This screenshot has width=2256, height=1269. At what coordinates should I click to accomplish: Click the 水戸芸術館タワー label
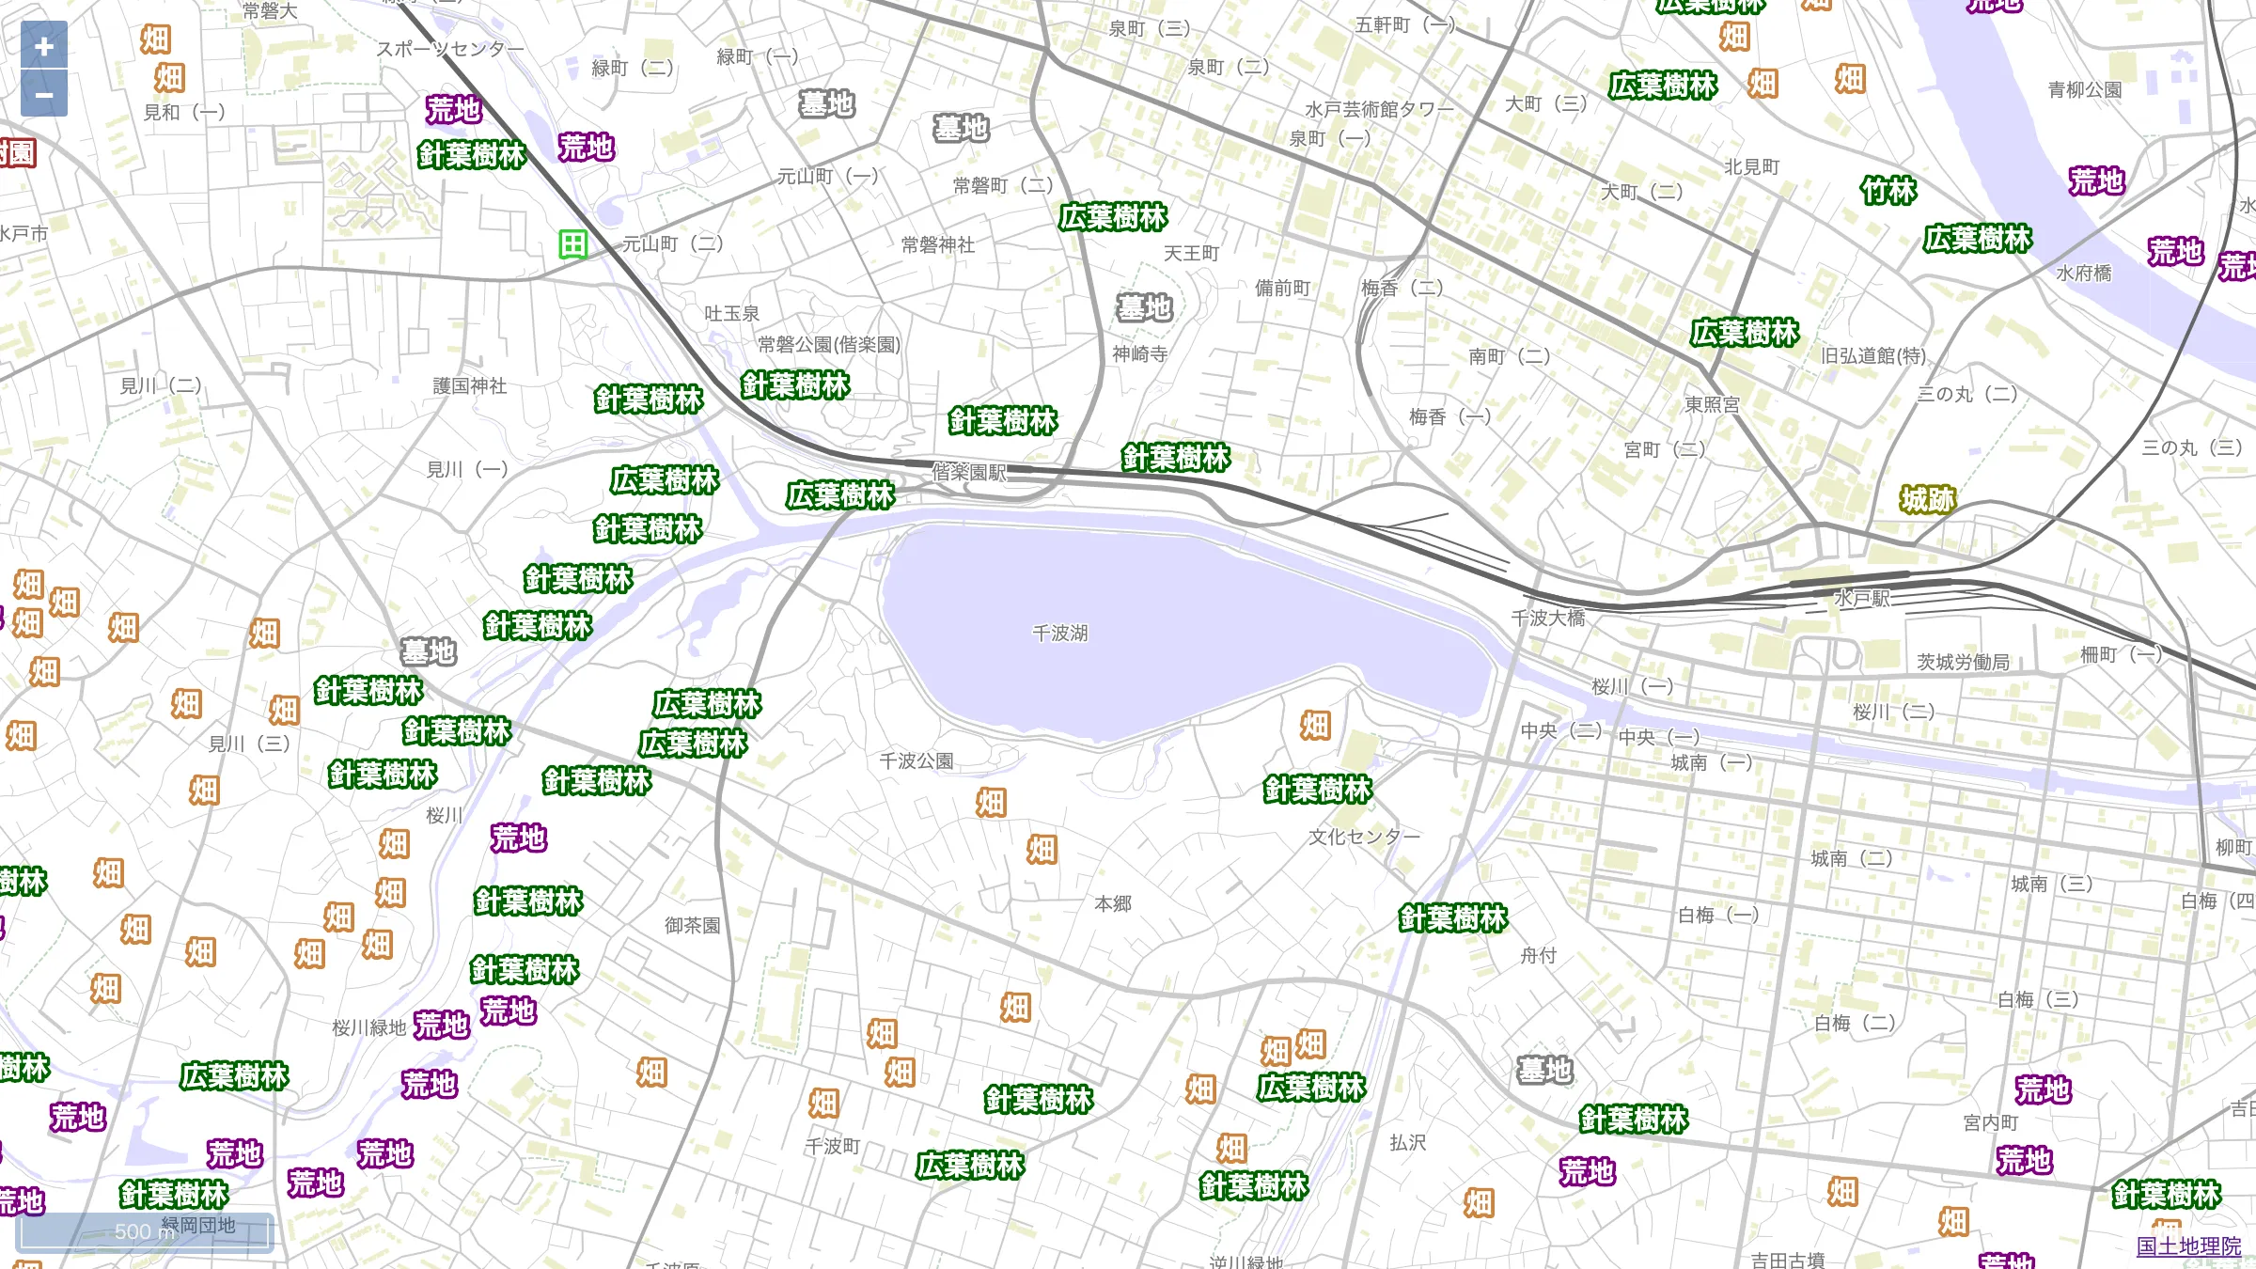tap(1378, 109)
